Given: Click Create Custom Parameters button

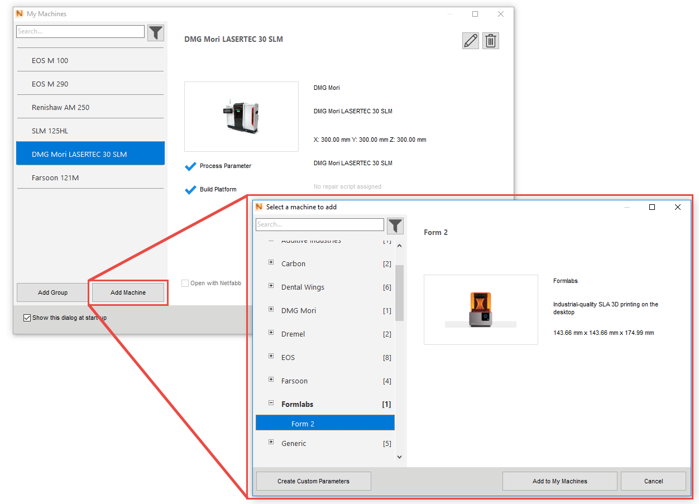Looking at the screenshot, I should click(x=313, y=481).
